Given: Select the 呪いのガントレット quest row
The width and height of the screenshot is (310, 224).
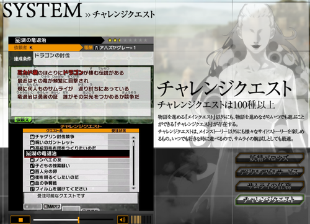Looking at the screenshot, I should point(77,143).
